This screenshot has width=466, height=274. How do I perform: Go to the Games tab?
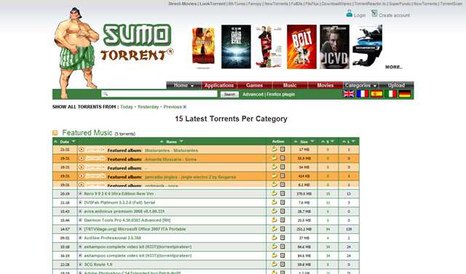(x=254, y=86)
